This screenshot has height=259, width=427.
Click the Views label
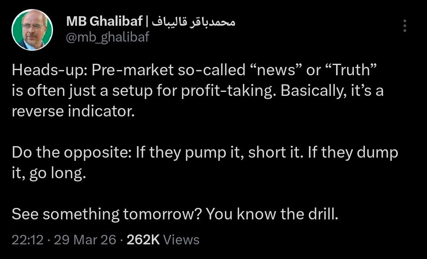pos(181,240)
